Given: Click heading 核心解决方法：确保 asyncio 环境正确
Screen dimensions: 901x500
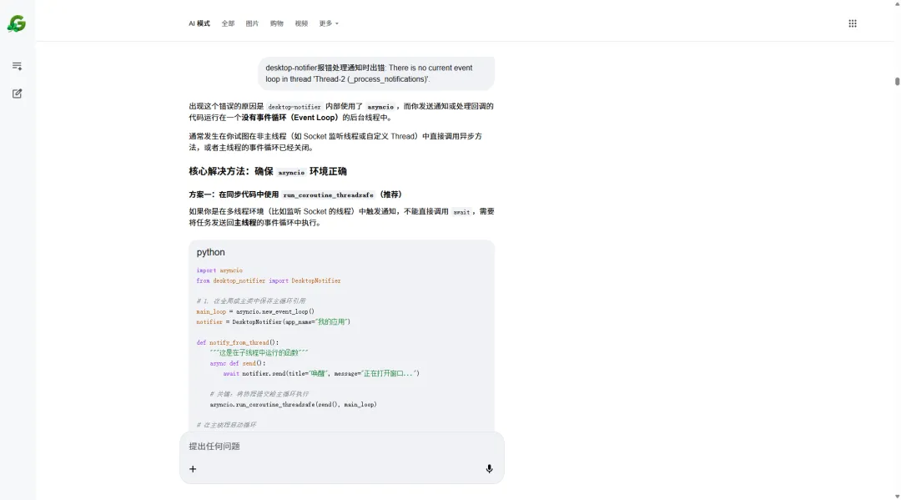Looking at the screenshot, I should pyautogui.click(x=268, y=171).
